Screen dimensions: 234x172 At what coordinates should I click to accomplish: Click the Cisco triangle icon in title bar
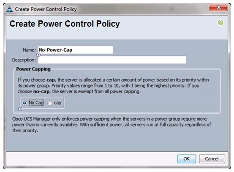point(10,9)
